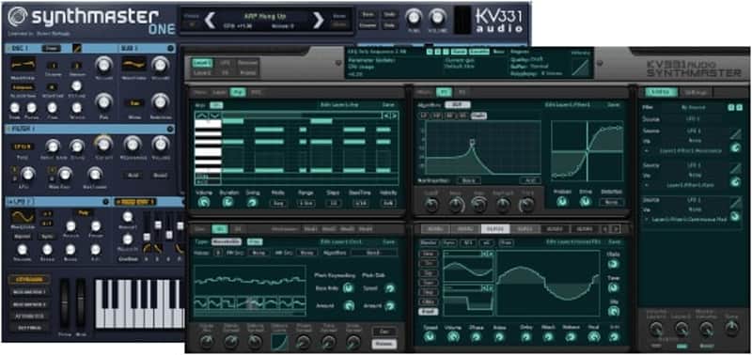The height and width of the screenshot is (355, 752).
Task: Click the SUB 1 waveform display
Action: pos(133,64)
